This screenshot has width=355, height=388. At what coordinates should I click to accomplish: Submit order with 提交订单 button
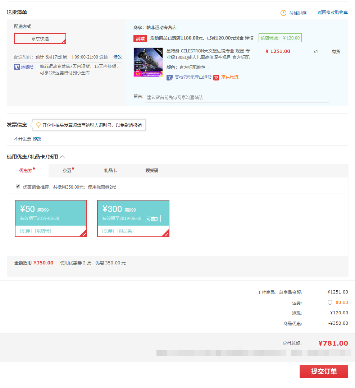pyautogui.click(x=324, y=371)
